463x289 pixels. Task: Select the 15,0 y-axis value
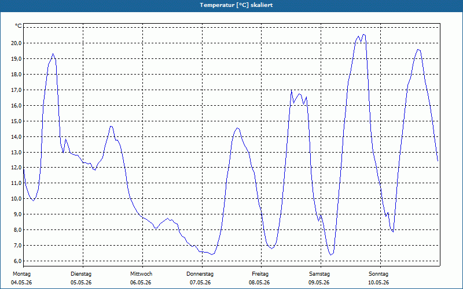click(17, 121)
